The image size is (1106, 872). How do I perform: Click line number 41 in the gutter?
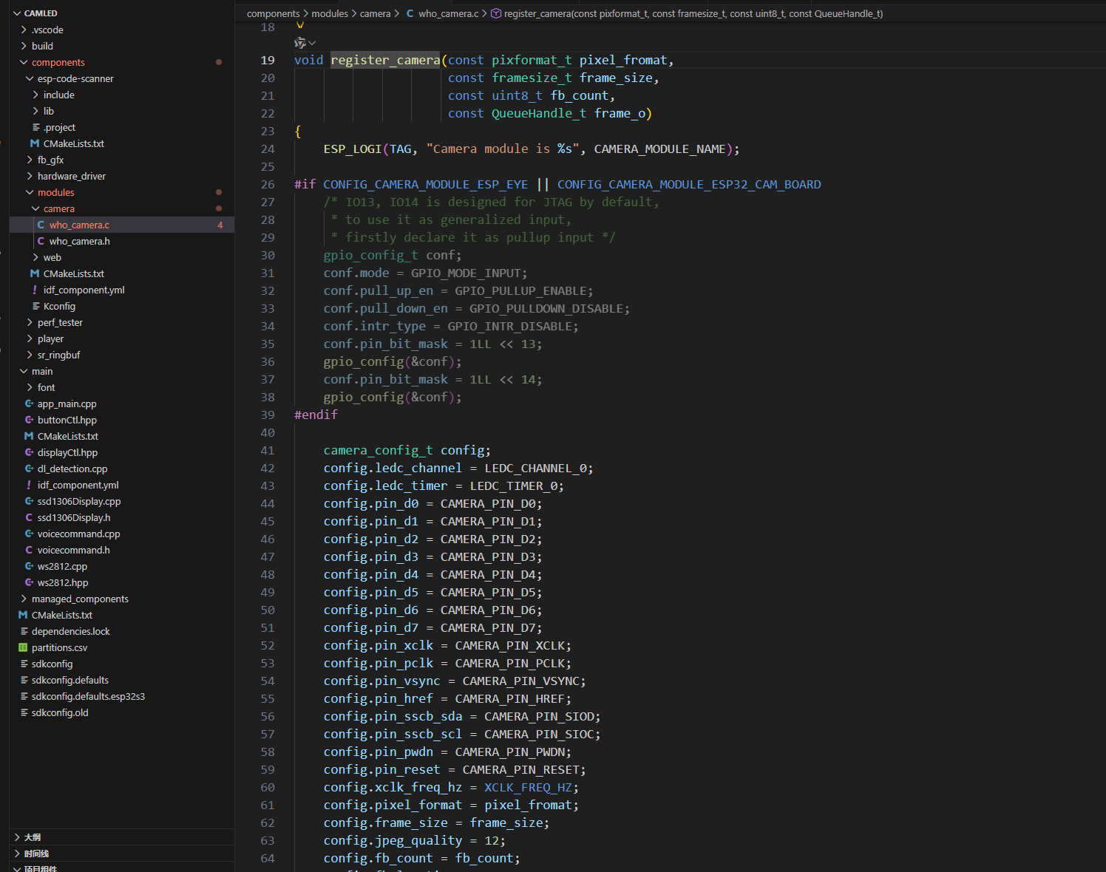tap(267, 451)
